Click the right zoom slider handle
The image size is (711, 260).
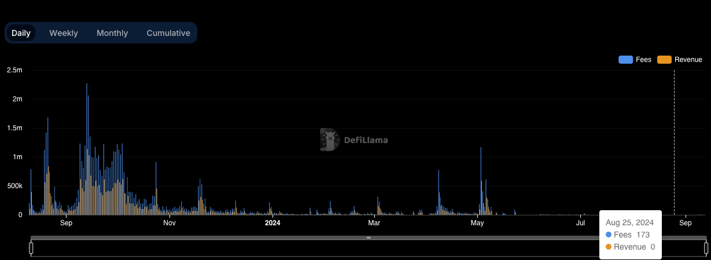pos(706,248)
